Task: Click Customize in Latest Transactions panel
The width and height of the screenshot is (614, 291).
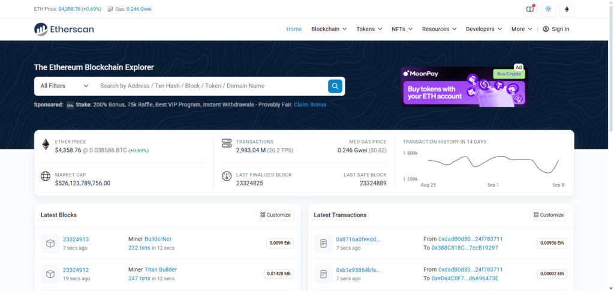Action: tap(548, 215)
